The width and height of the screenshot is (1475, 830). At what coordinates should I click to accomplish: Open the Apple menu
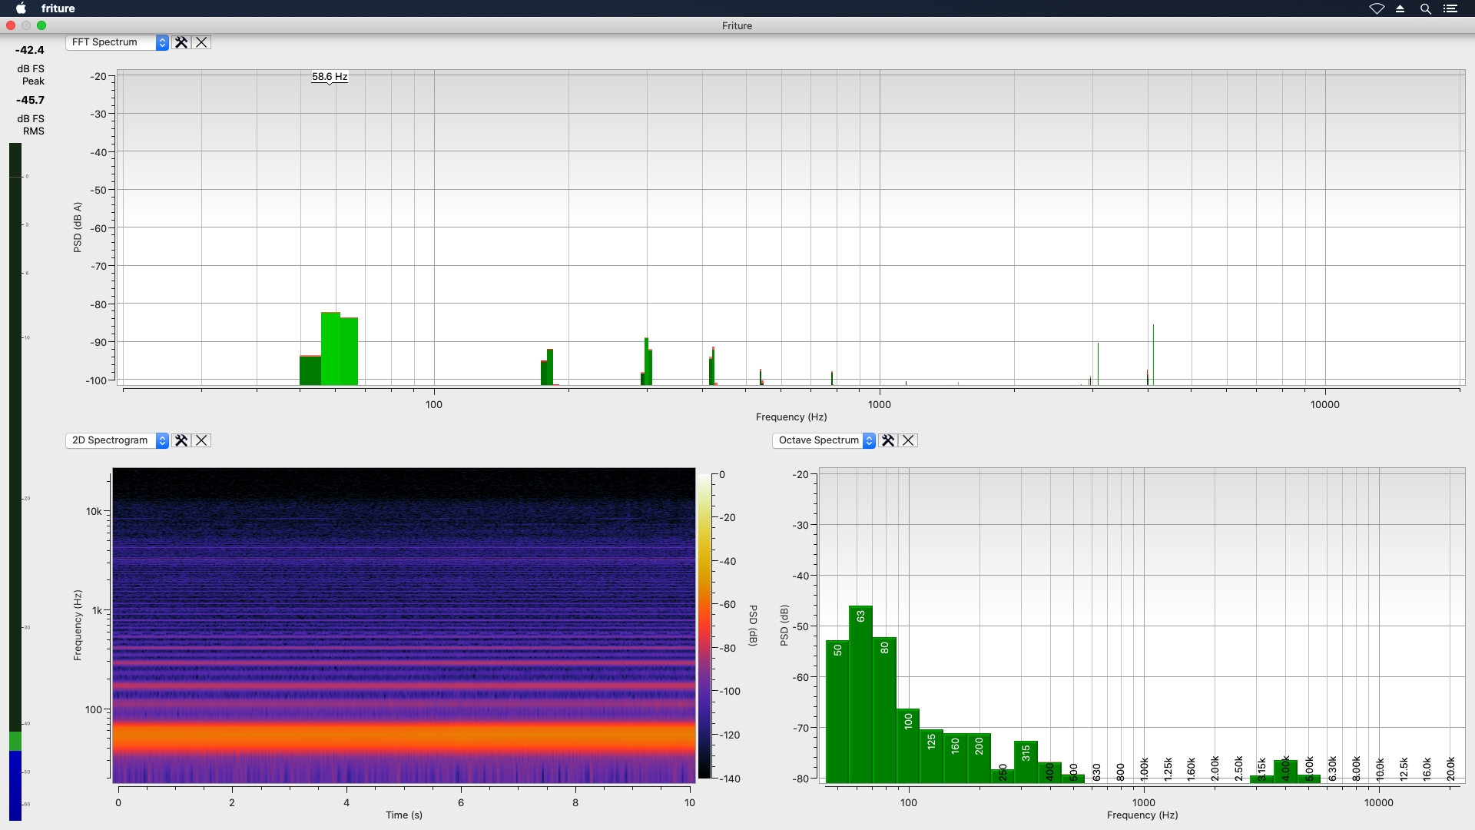[x=22, y=8]
